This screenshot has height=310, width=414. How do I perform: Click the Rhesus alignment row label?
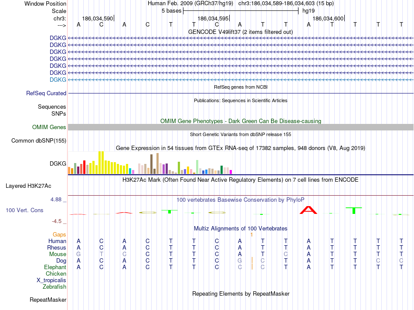[x=57, y=247]
